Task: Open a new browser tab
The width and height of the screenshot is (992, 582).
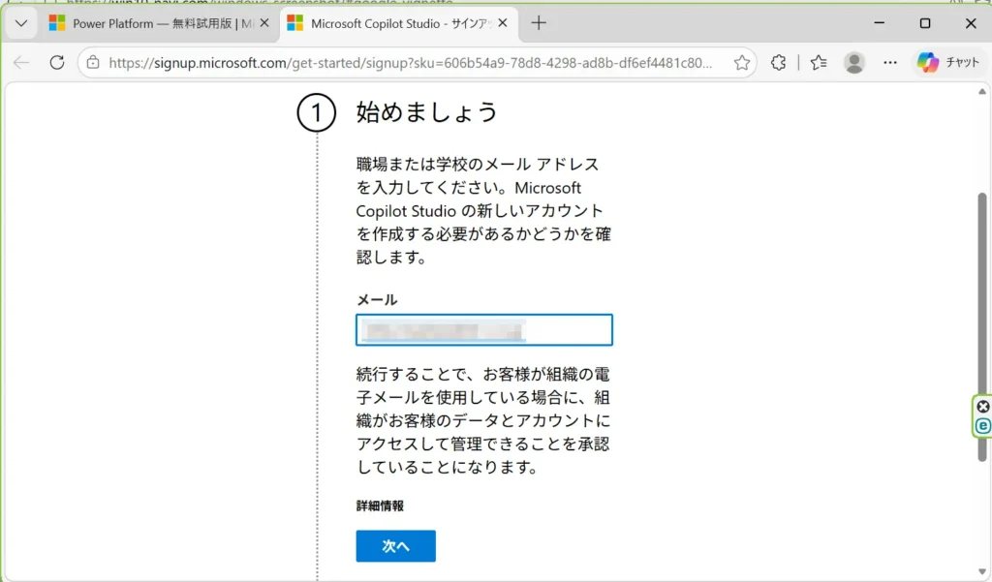Action: tap(540, 23)
